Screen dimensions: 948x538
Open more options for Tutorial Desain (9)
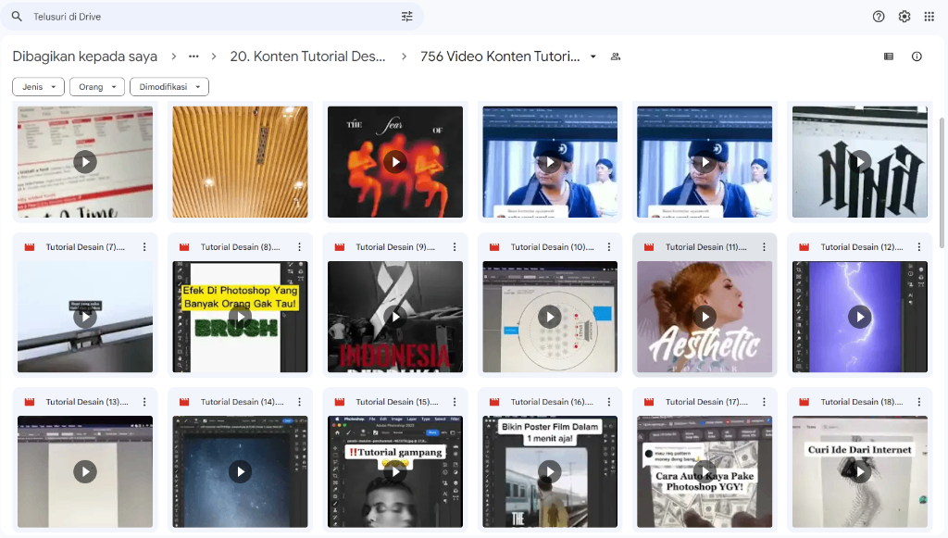(455, 247)
